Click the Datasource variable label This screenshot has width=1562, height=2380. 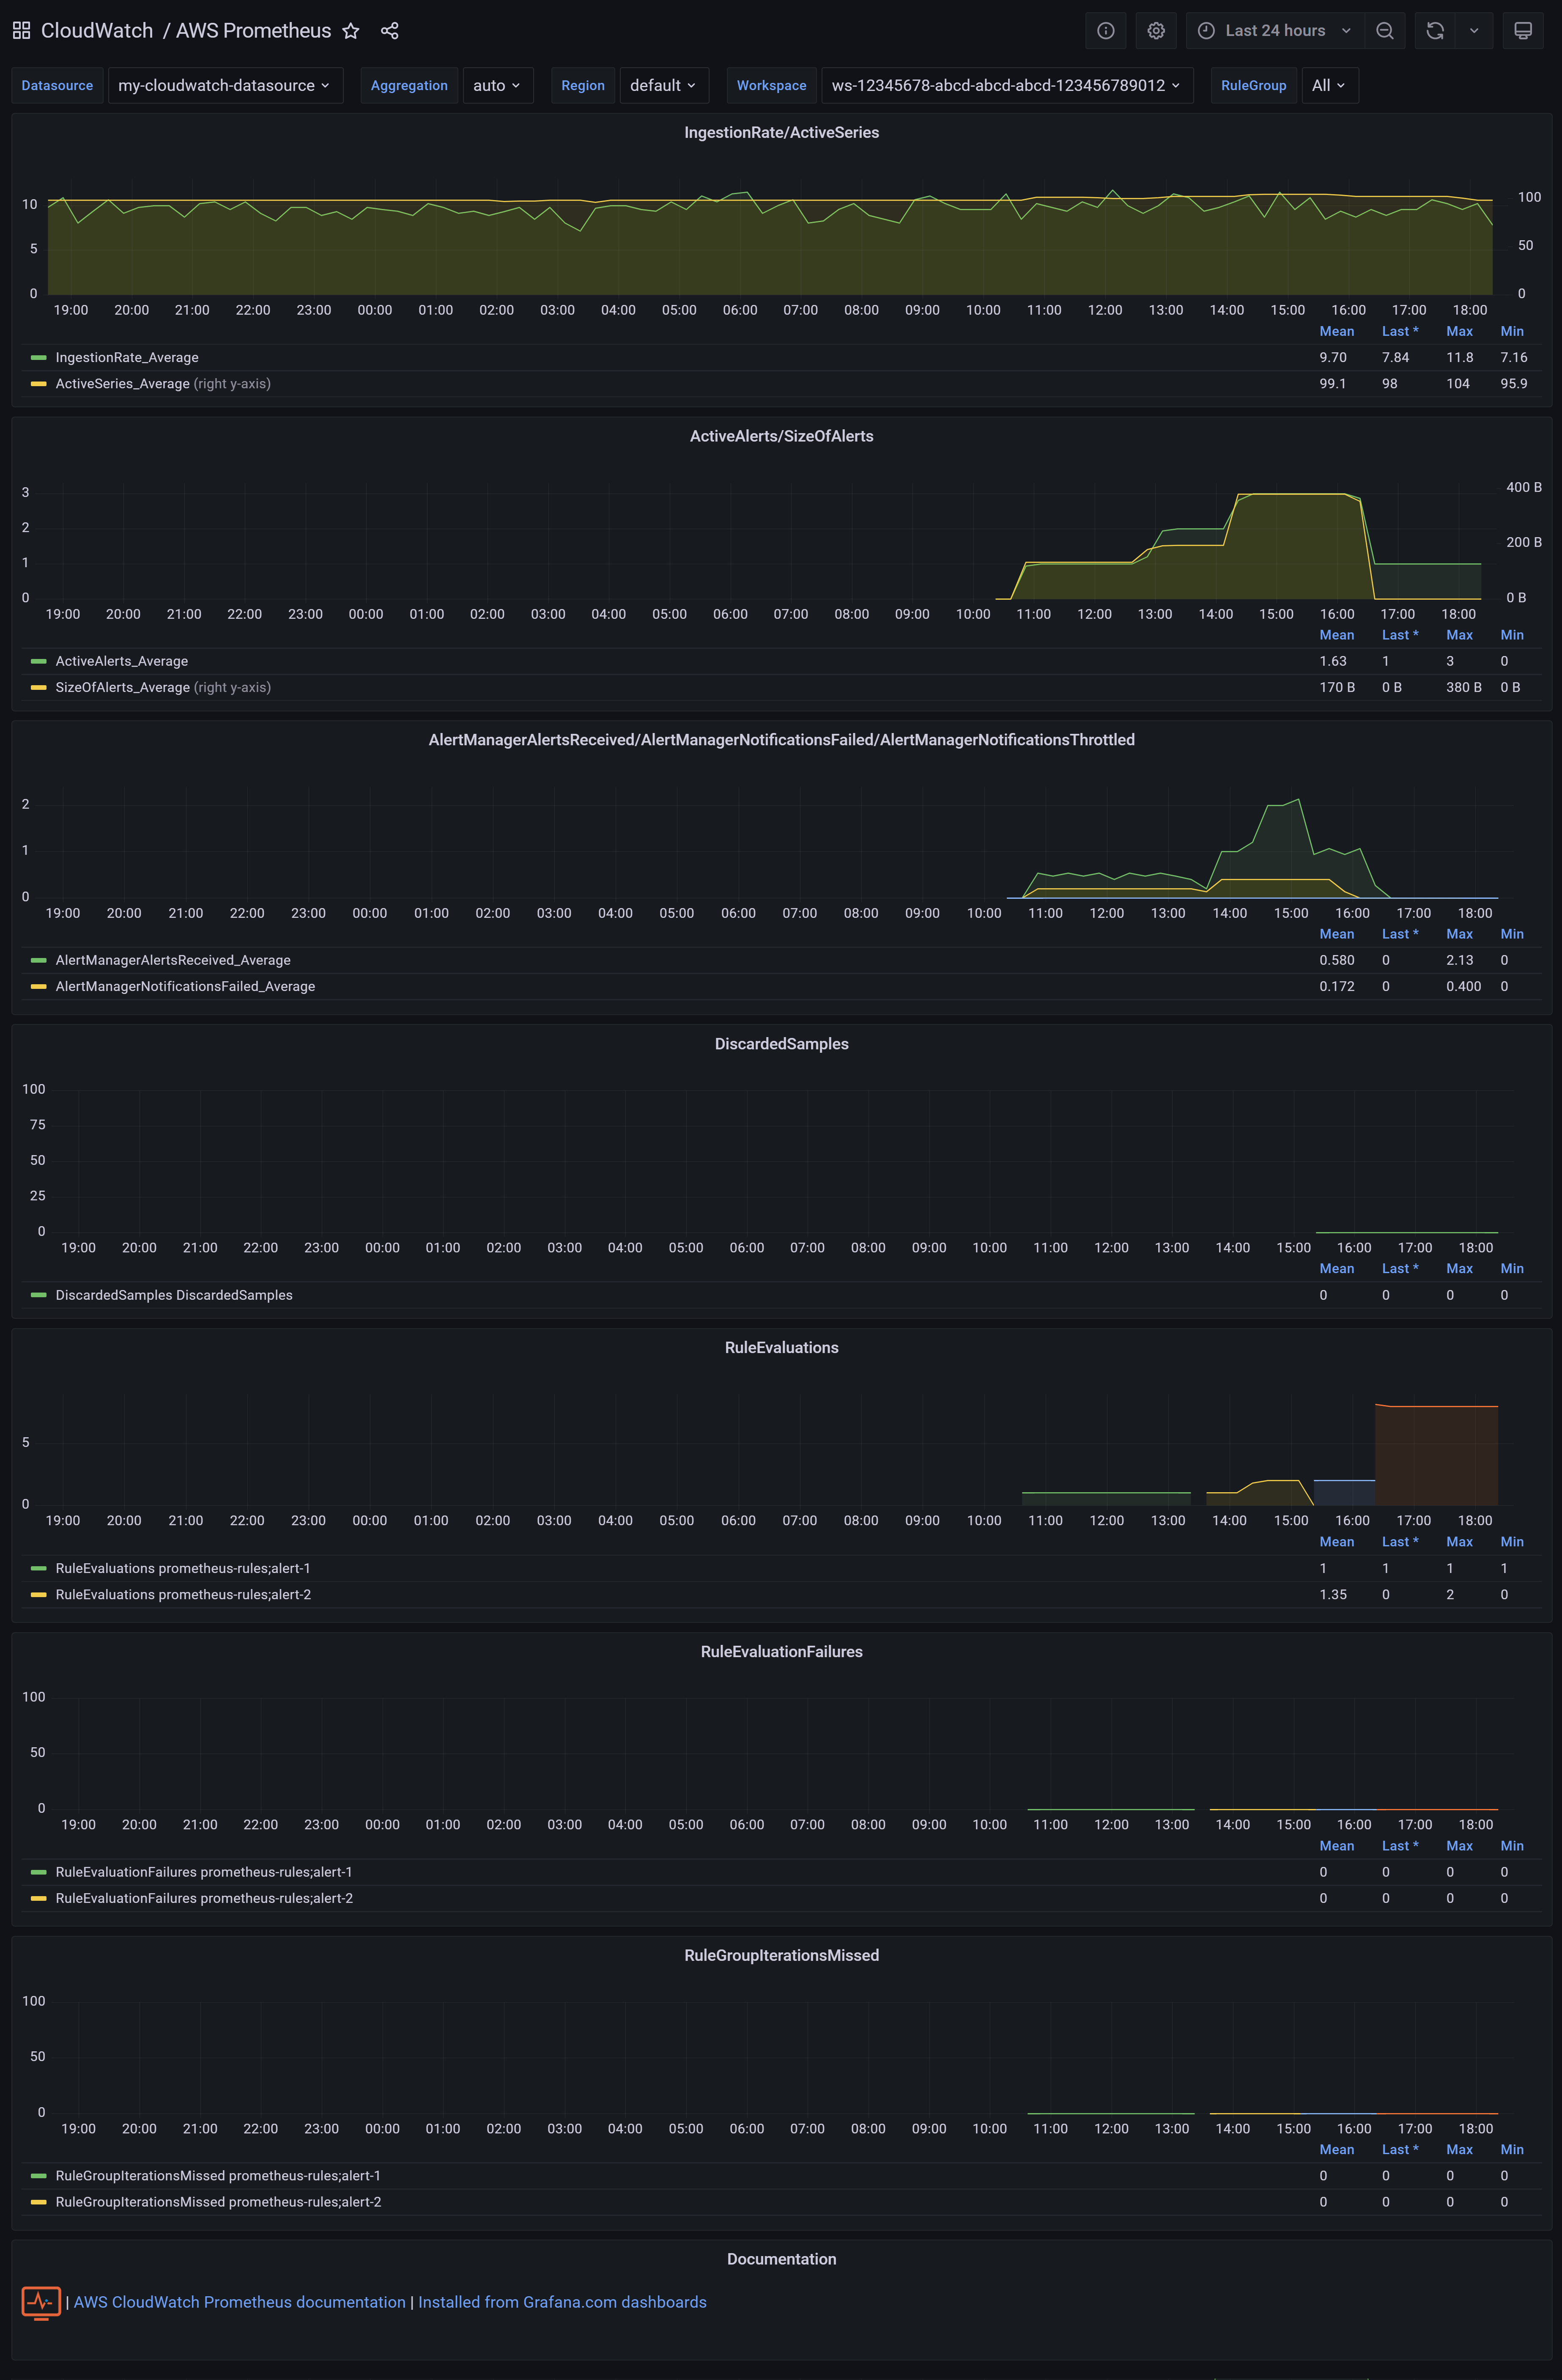tap(57, 85)
